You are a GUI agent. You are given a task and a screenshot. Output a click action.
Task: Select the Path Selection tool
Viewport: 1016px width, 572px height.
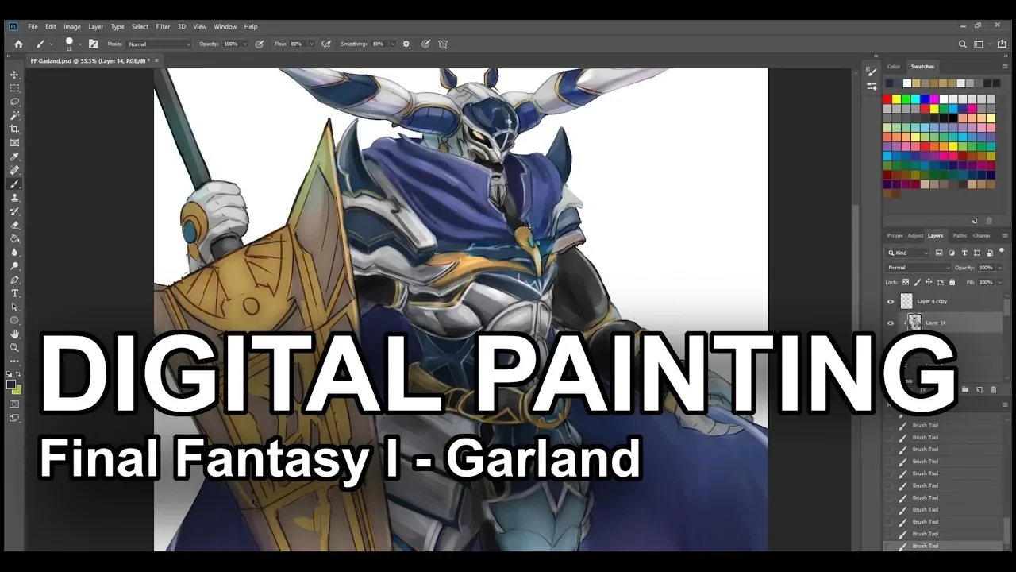click(14, 307)
